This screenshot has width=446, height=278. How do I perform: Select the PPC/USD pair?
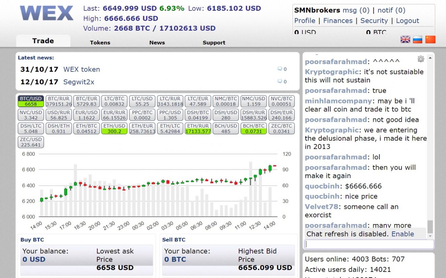click(170, 115)
